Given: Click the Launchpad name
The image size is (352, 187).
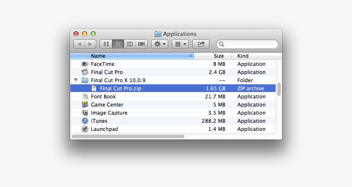Looking at the screenshot, I should 104,129.
